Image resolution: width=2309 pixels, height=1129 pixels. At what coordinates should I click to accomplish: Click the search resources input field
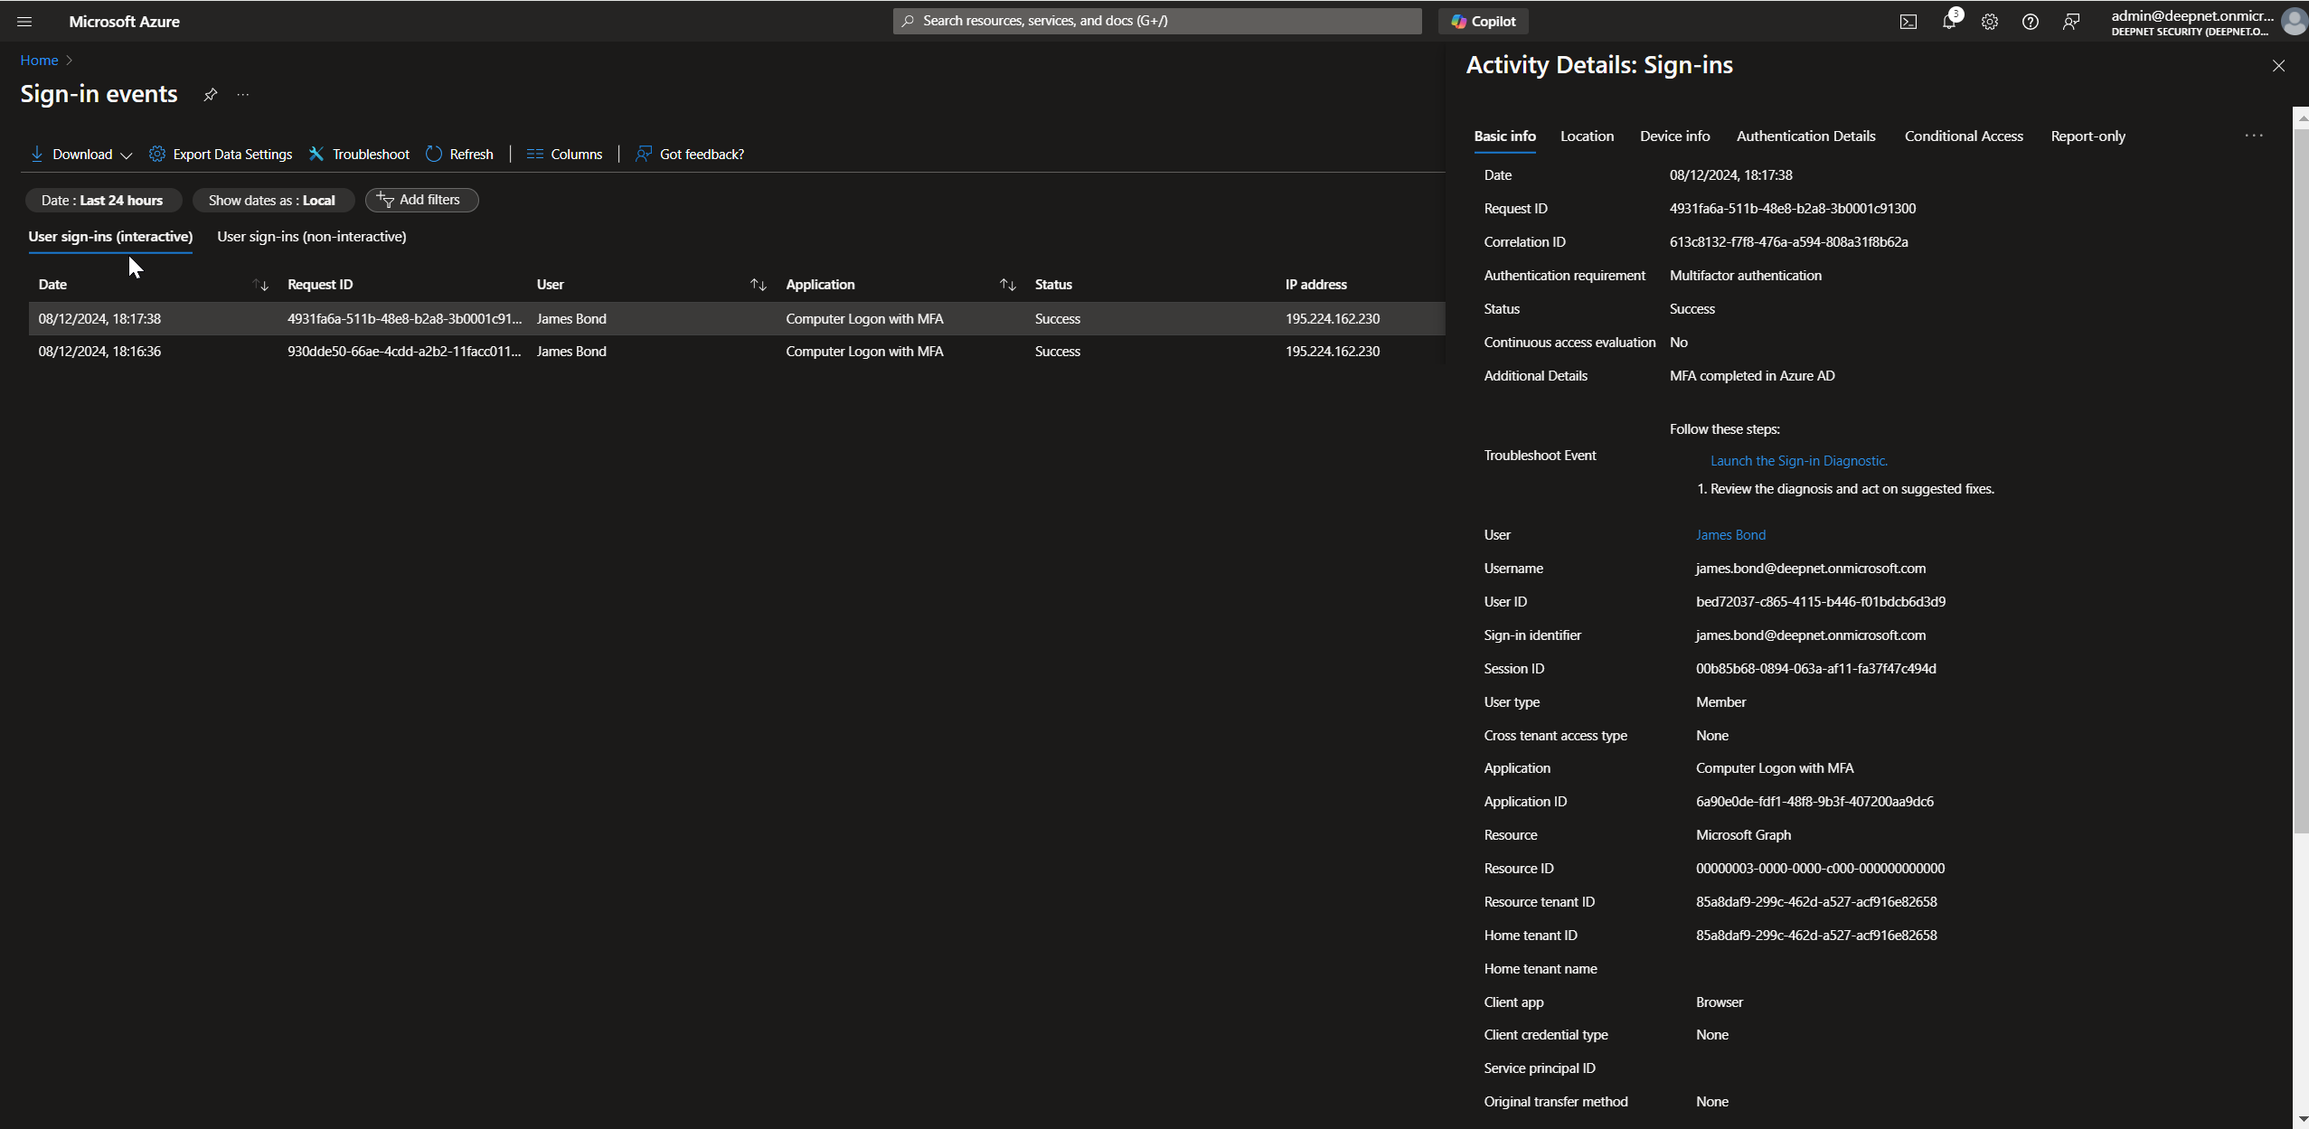1157,21
